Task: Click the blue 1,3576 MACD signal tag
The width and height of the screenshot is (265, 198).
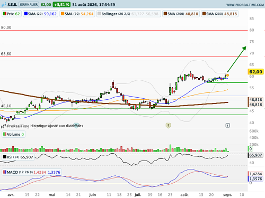Action: pos(255,179)
